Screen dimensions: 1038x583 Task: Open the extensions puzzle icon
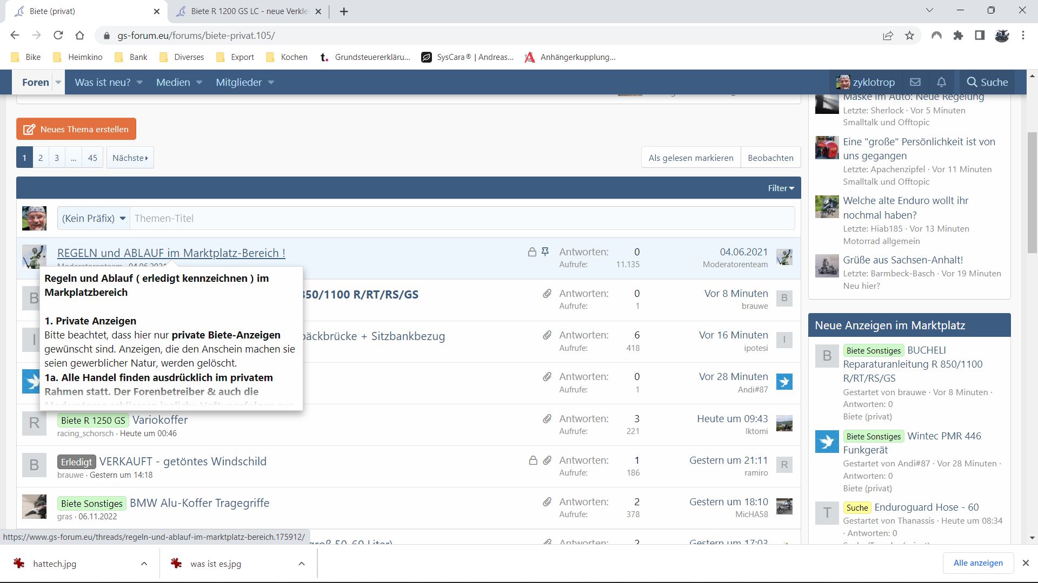(959, 36)
